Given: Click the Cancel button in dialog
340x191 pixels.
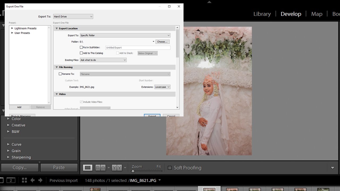Looking at the screenshot, I should [x=171, y=116].
